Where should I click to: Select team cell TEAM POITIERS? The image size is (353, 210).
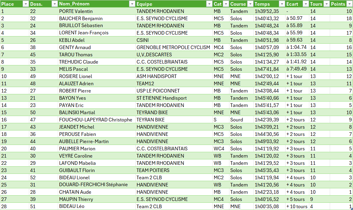click(x=174, y=170)
